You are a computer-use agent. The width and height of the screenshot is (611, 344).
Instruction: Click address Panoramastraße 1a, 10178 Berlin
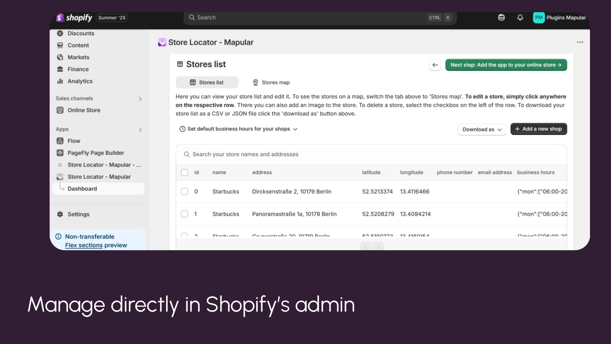pos(294,214)
